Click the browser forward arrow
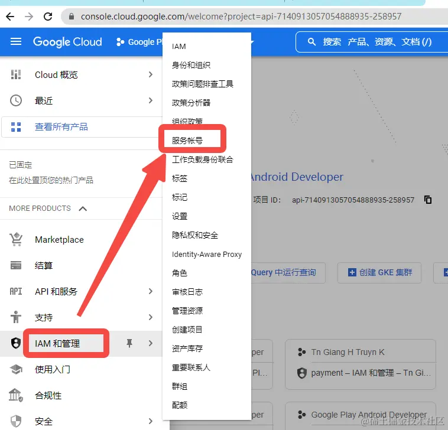The width and height of the screenshot is (448, 430). [x=29, y=17]
